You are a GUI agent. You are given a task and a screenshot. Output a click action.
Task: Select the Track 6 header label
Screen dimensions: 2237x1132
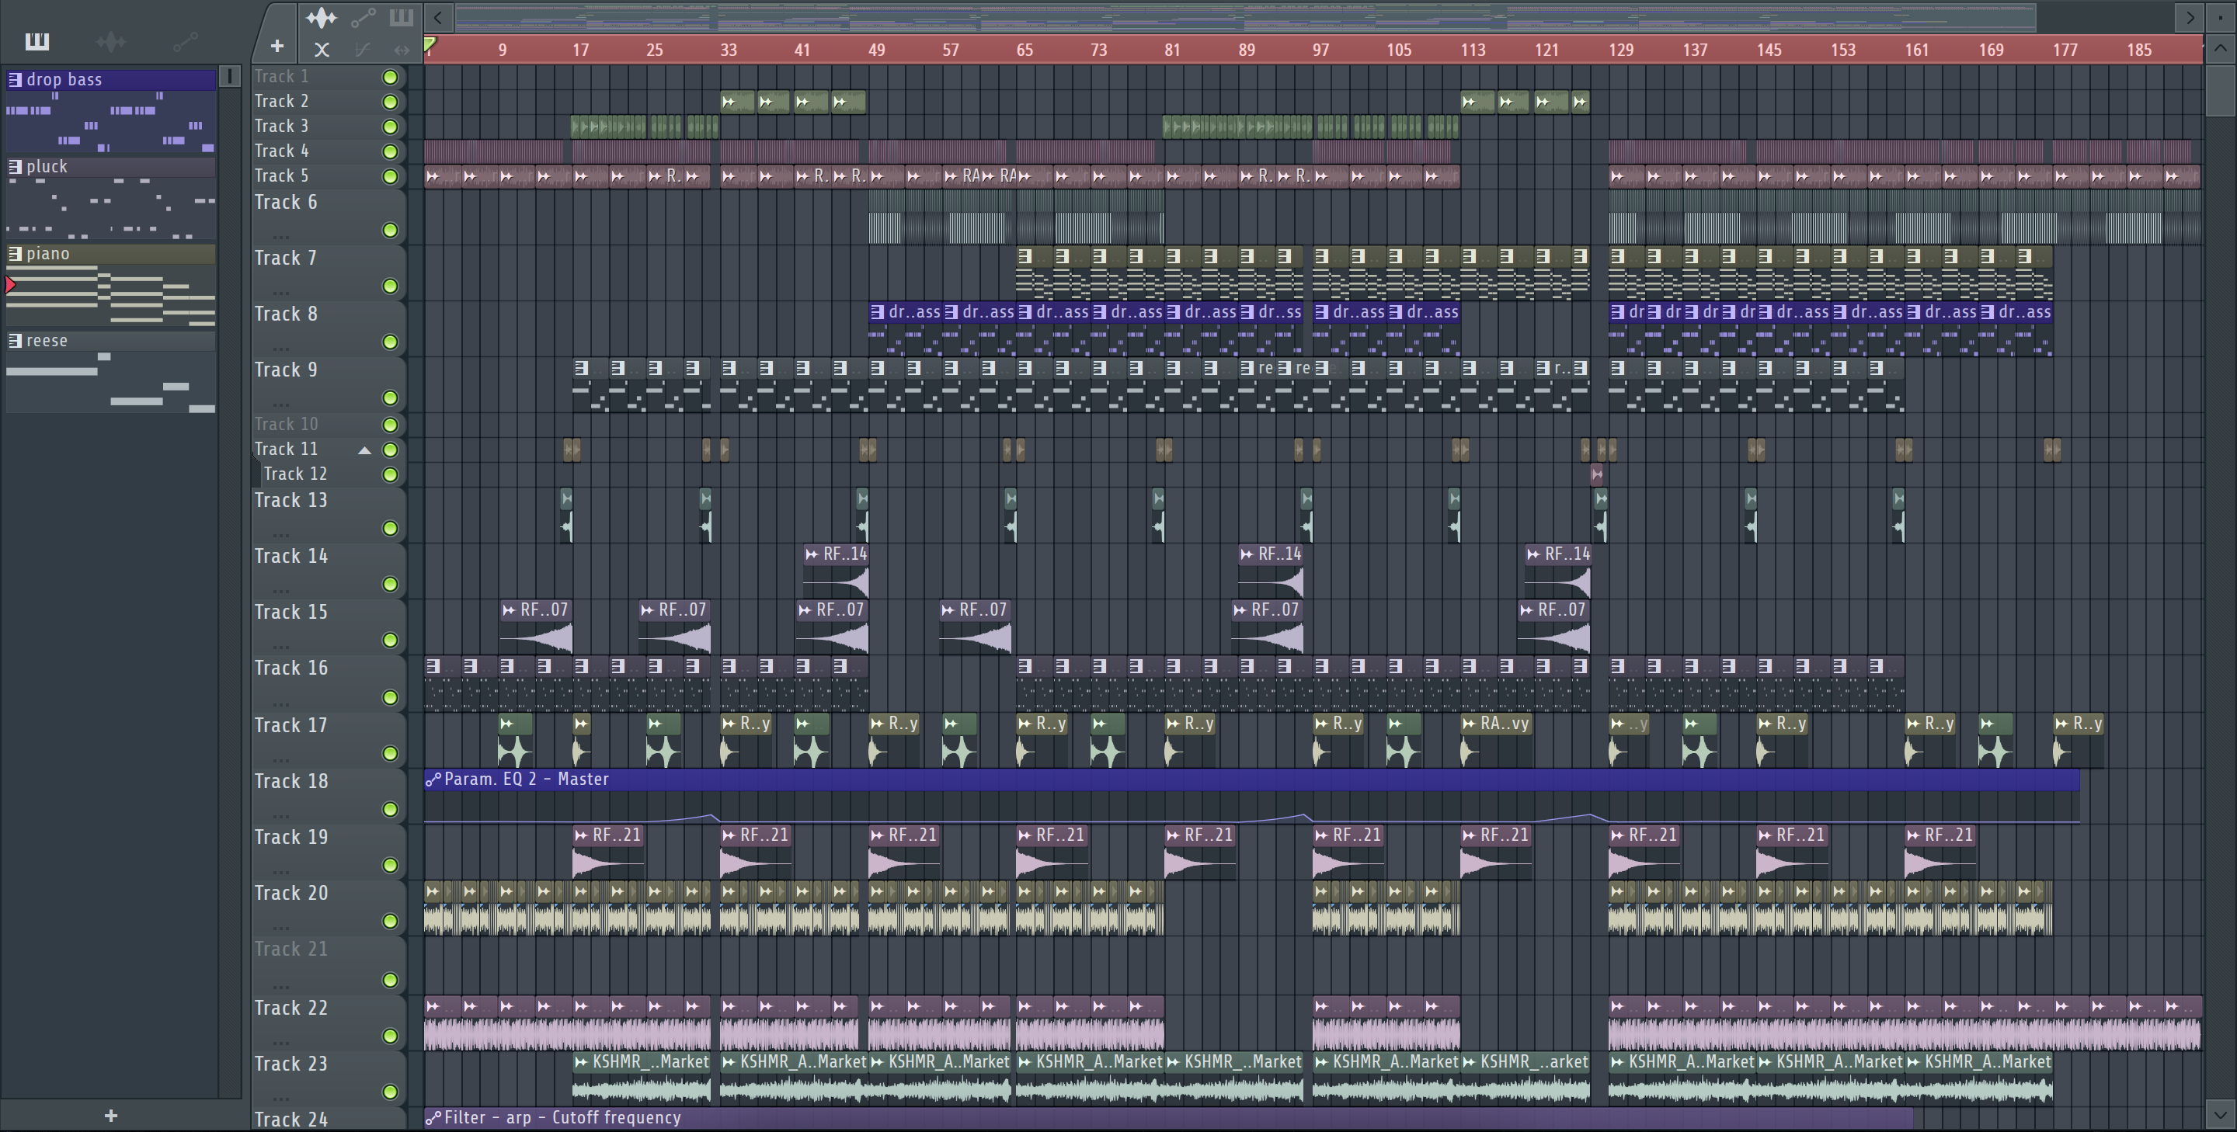(286, 203)
